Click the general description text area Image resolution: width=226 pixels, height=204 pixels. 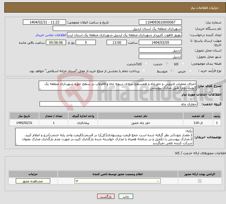118,86
